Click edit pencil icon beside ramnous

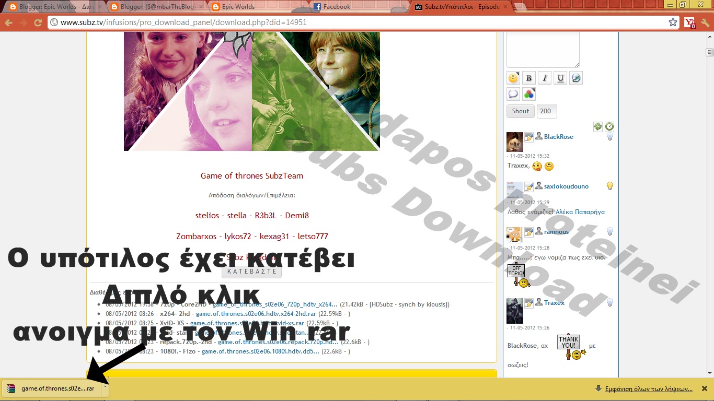(529, 232)
